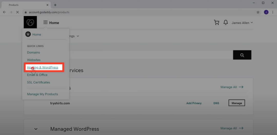Open a new browser tab
Image resolution: width=277 pixels, height=135 pixels.
tap(55, 5)
